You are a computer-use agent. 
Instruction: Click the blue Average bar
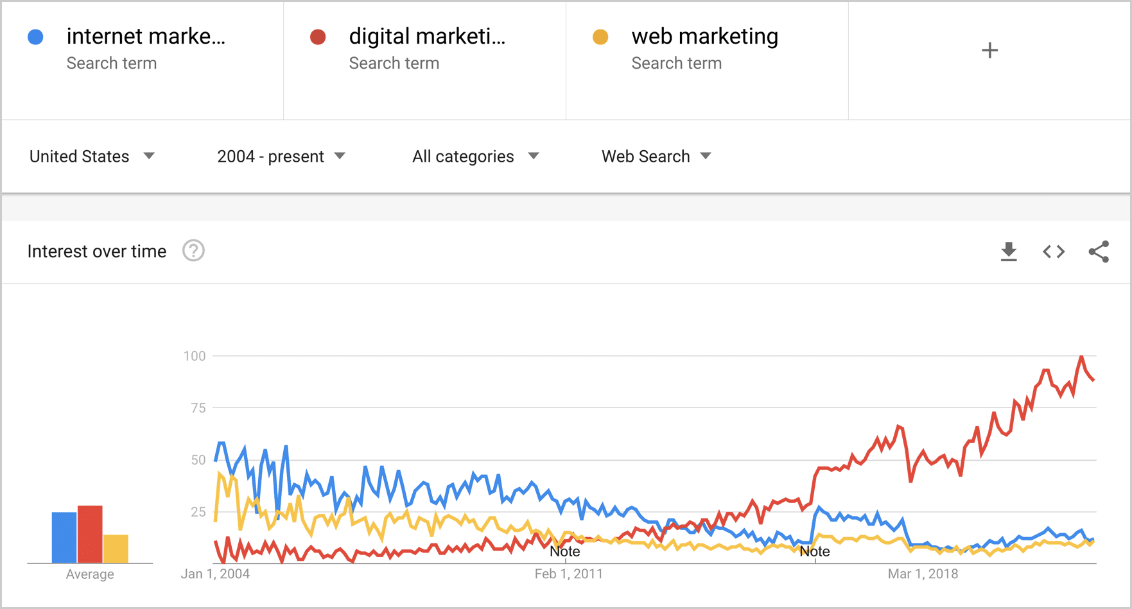(64, 538)
